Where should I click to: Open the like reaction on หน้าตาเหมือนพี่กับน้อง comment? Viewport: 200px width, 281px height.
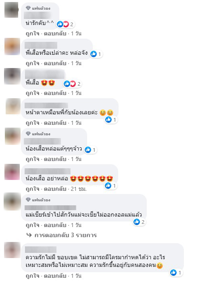(x=111, y=120)
